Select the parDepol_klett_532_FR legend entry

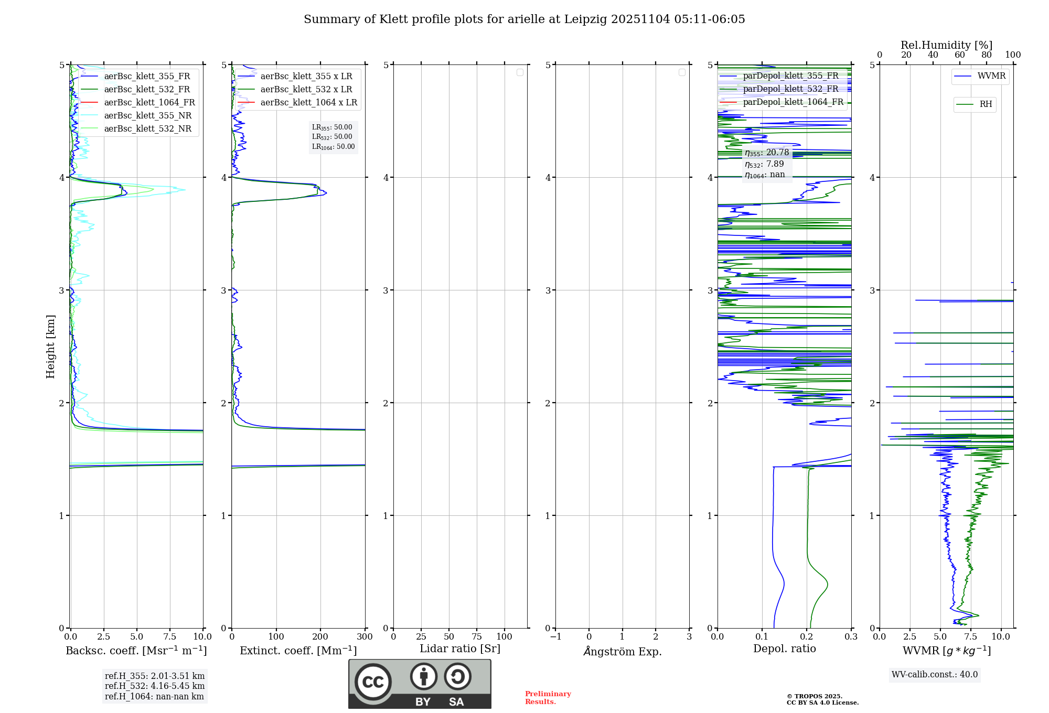[790, 89]
